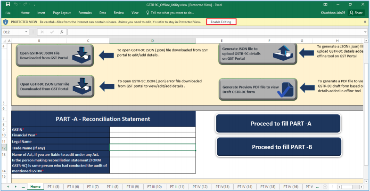Click the GSTIN input cell
This screenshot has height=191, width=370.
(x=152, y=129)
